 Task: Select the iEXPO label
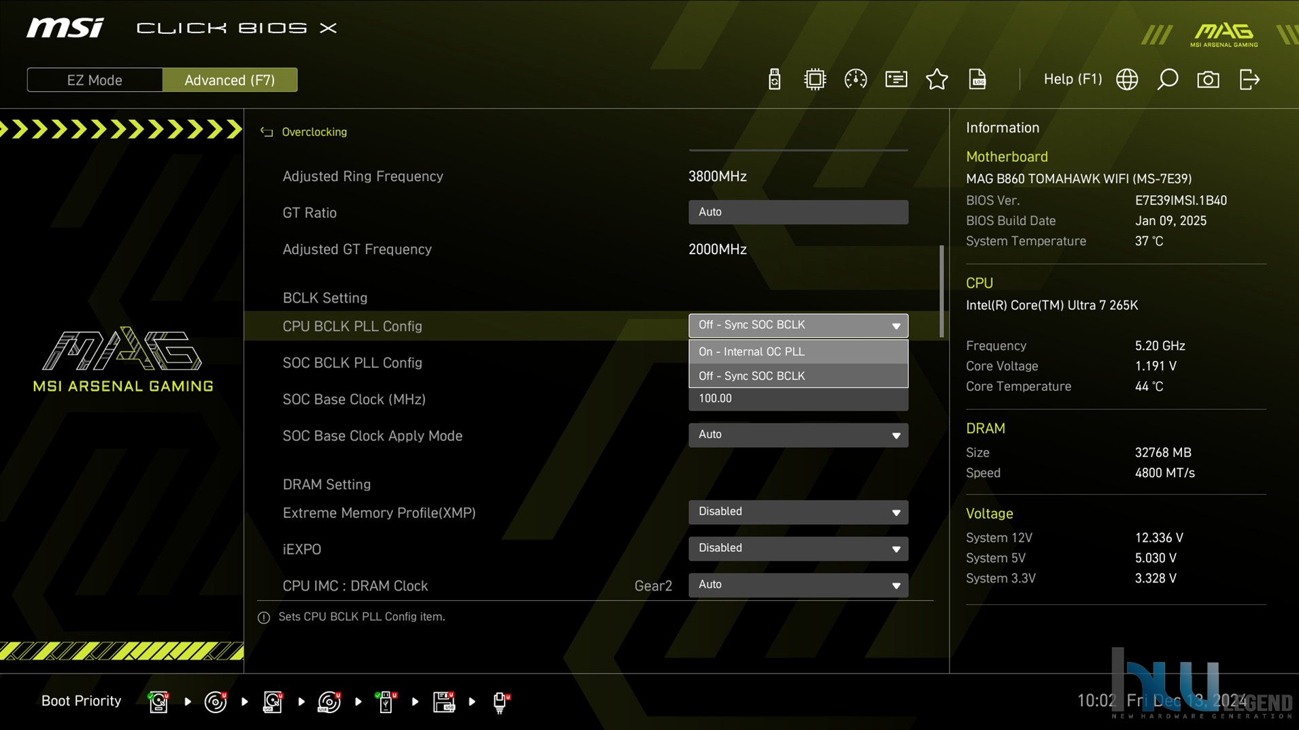(x=301, y=549)
